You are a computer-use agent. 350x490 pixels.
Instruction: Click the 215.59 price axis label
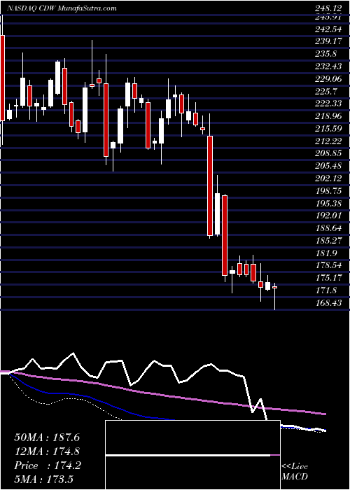328,129
